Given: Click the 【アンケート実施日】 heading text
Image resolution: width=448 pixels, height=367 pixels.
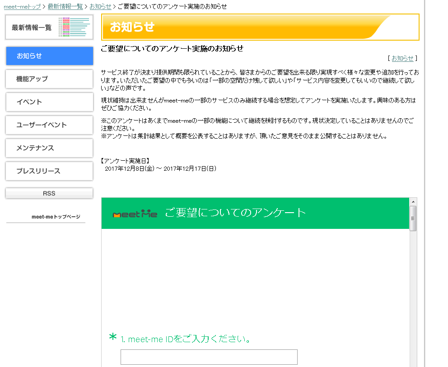Looking at the screenshot, I should click(126, 161).
